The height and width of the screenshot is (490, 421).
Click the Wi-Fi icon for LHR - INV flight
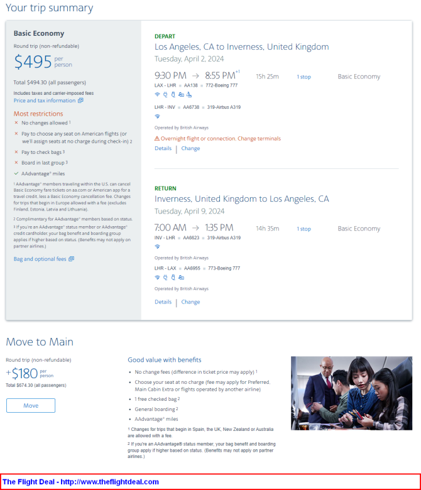(157, 116)
